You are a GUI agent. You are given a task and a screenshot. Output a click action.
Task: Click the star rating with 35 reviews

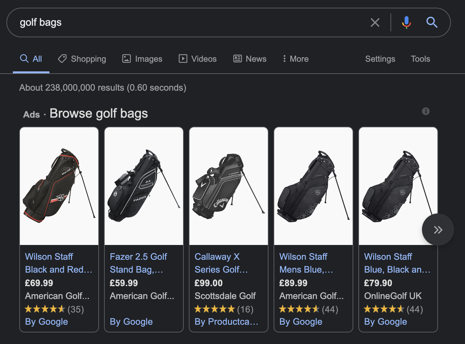click(x=54, y=309)
